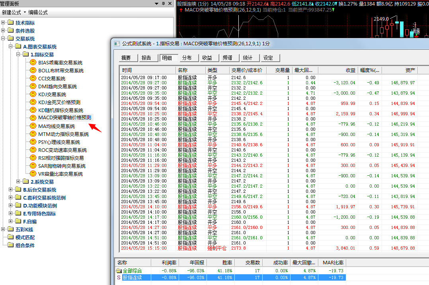
Task: Click smiley icon next to CCI交易系统
Action: click(x=33, y=78)
